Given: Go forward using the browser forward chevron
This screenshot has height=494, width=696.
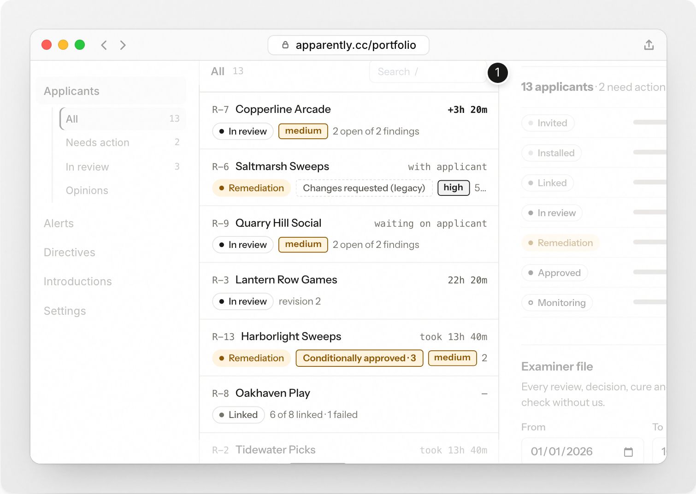Looking at the screenshot, I should point(123,45).
